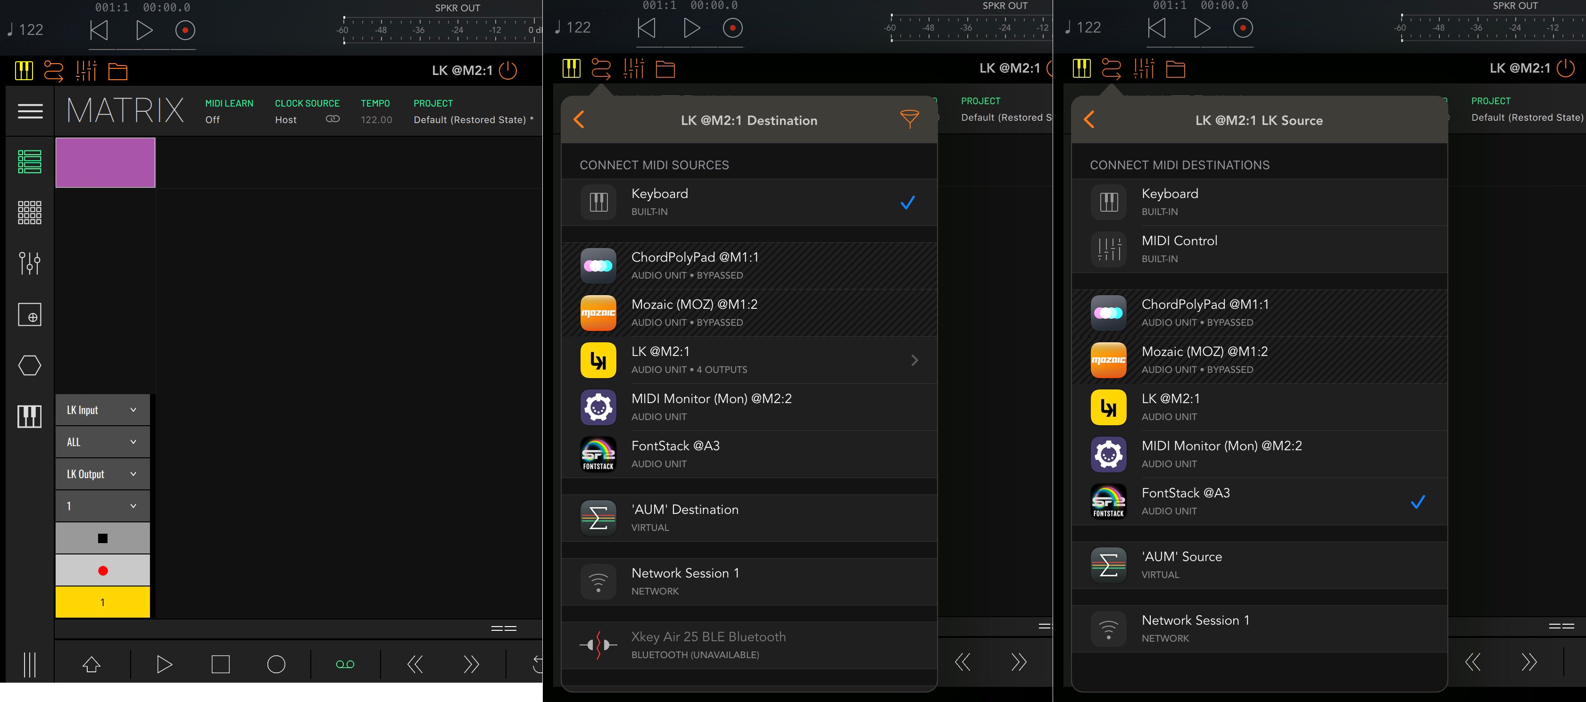Click the track record button with red dot

coord(103,570)
